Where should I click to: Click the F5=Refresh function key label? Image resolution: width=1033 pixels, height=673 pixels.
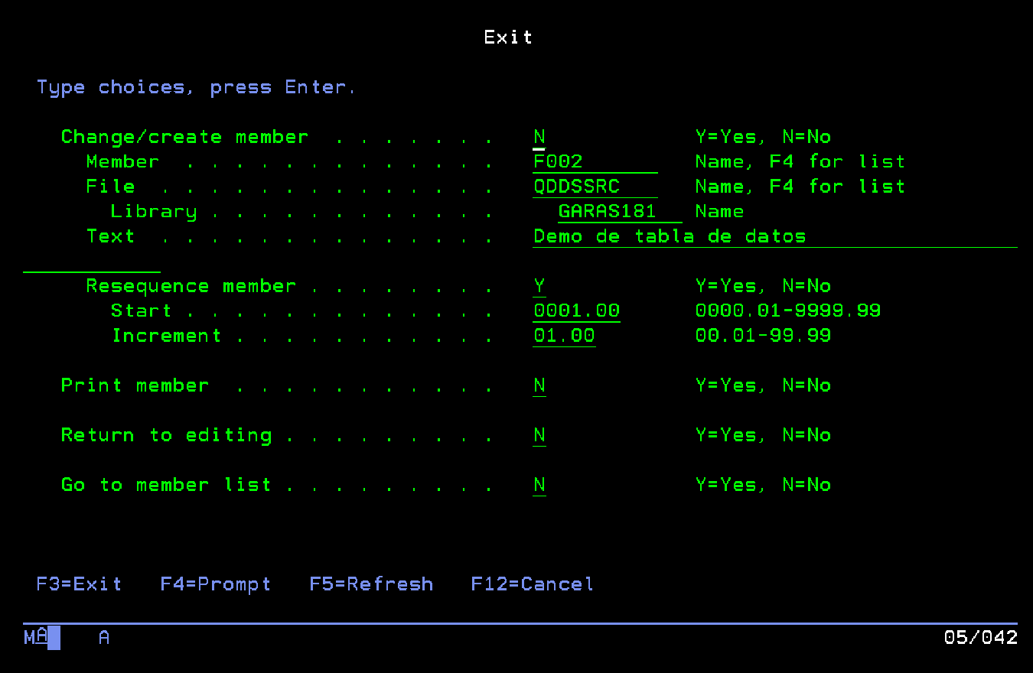371,584
